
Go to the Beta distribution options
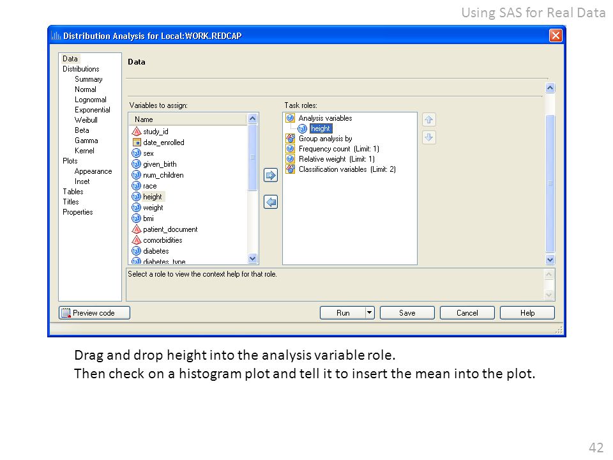[82, 130]
